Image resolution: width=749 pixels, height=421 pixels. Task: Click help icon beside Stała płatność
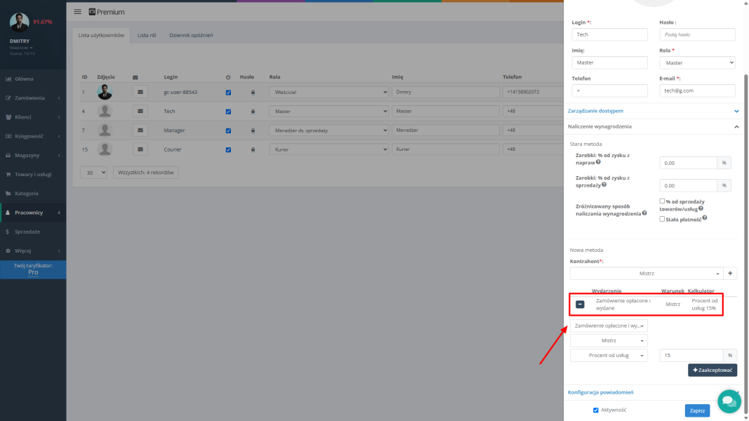point(704,218)
